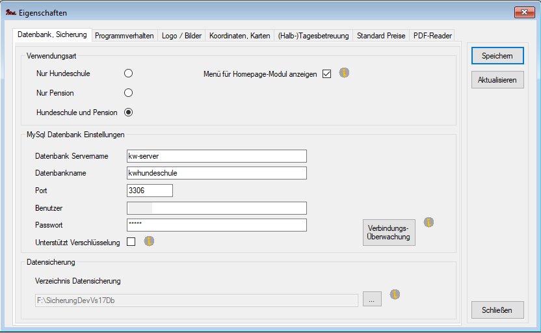Image resolution: width=541 pixels, height=333 pixels.
Task: Choose Hundeschule und Pension option
Action: 128,112
